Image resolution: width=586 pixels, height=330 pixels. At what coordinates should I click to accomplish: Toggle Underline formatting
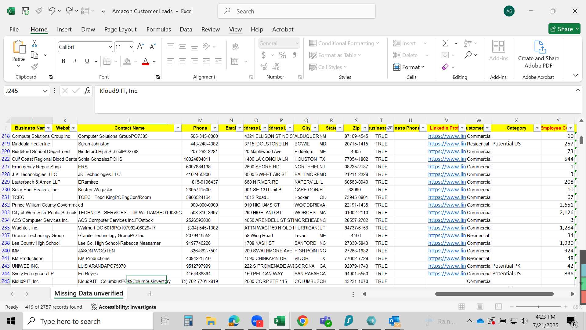click(87, 61)
